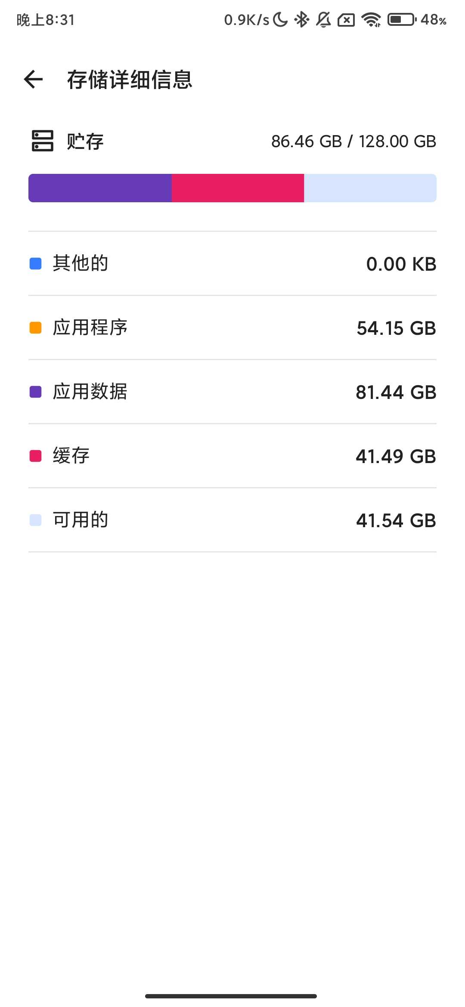Tap the light blue 可用的 color square
This screenshot has height=1007, width=465.
tap(35, 520)
